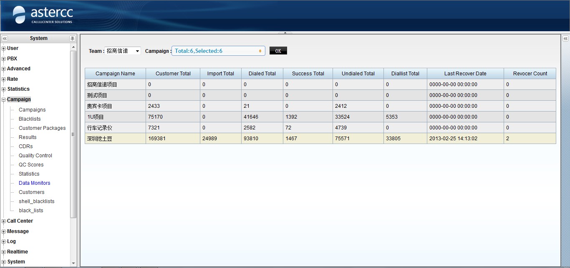Open the Blacklists menu item
570x268 pixels.
[x=30, y=119]
